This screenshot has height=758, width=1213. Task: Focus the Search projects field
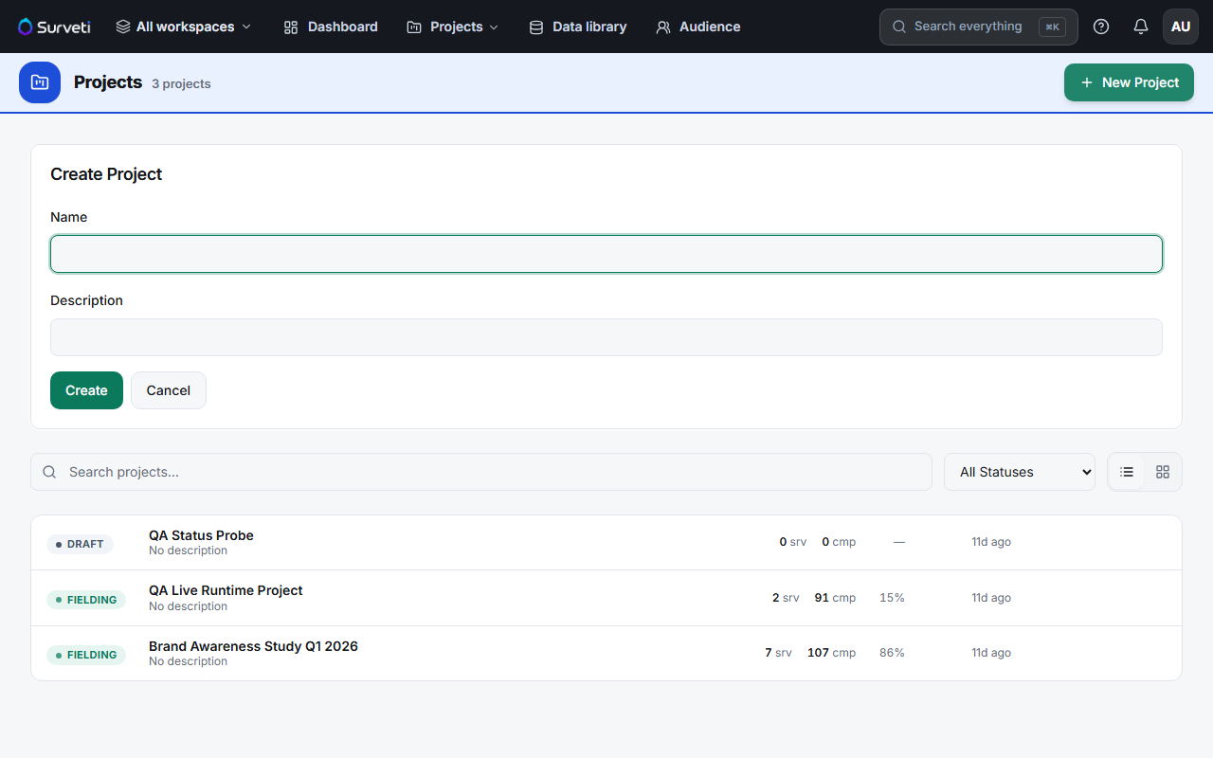tap(481, 472)
